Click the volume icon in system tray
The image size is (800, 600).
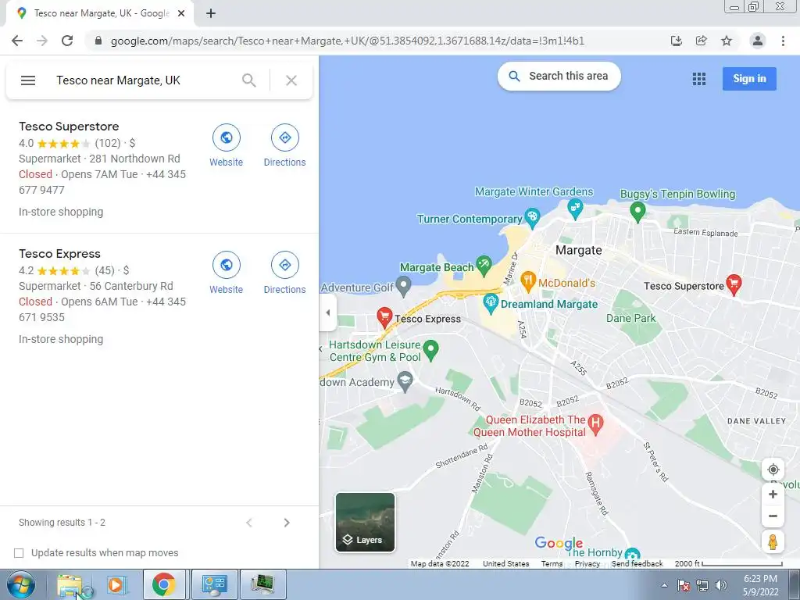[x=720, y=585]
